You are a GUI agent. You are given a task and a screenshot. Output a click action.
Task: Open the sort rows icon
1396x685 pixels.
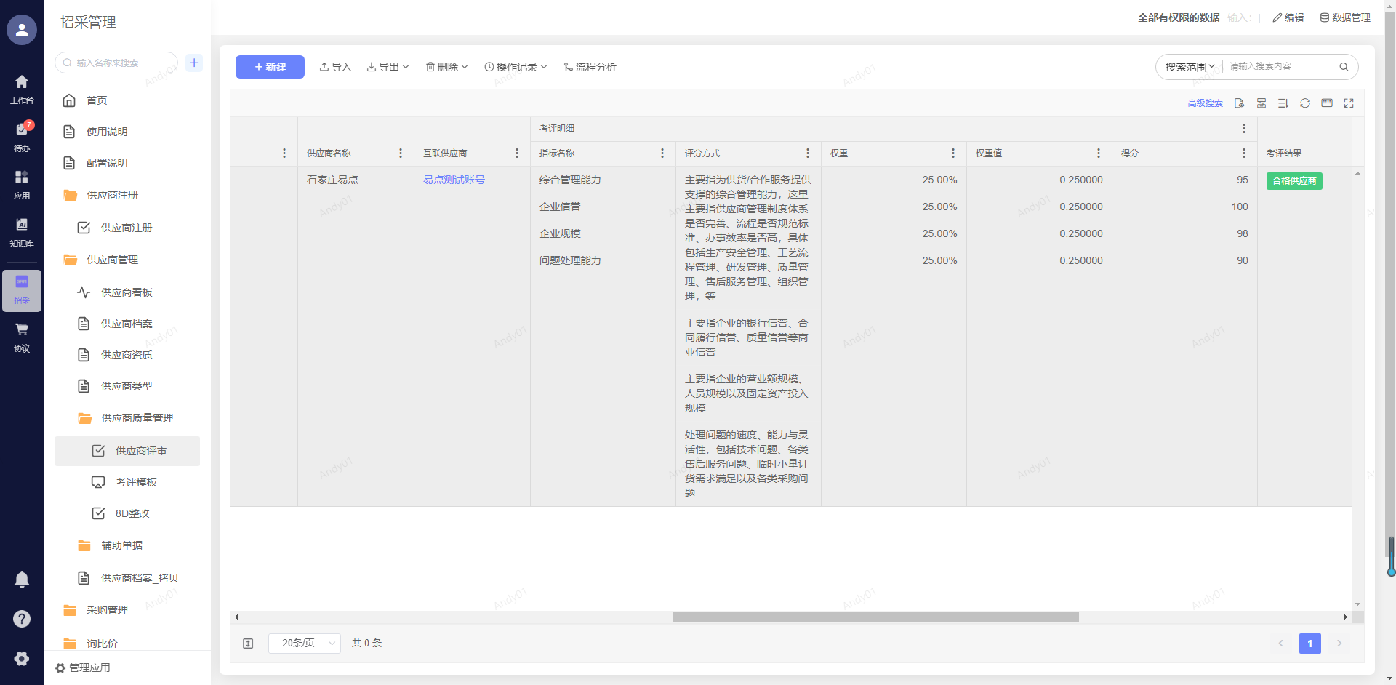(1283, 103)
